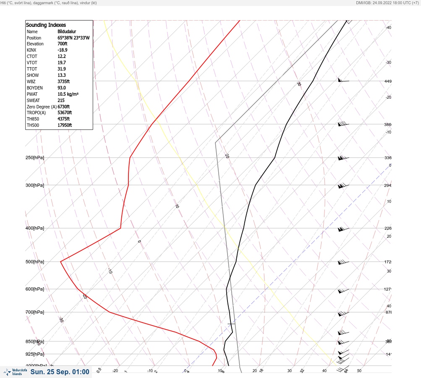This screenshot has width=421, height=378.
Task: Click the position value 65°38'N 23°33'W
Action: tap(73, 38)
